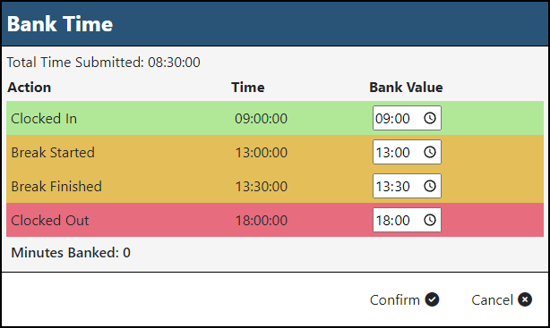Click the Cancel cross icon
The height and width of the screenshot is (328, 550).
coord(525,299)
